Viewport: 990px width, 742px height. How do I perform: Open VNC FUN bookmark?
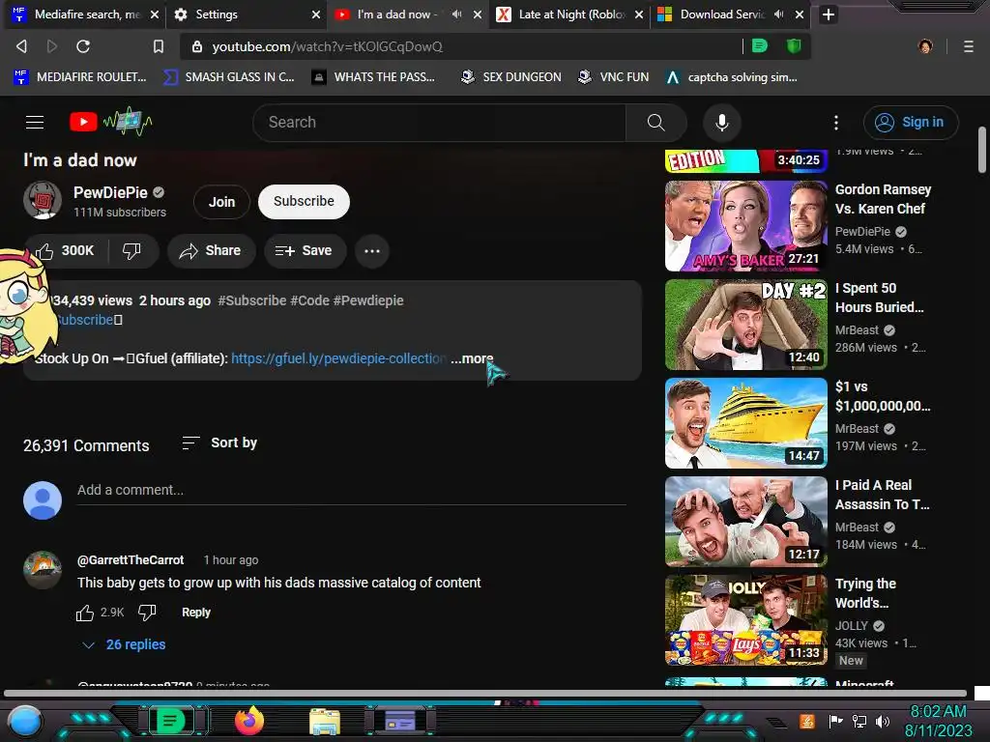click(613, 77)
